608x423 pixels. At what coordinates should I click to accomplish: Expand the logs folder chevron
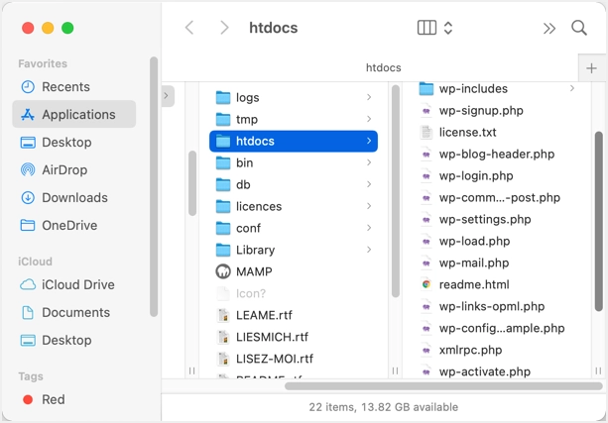click(x=369, y=97)
